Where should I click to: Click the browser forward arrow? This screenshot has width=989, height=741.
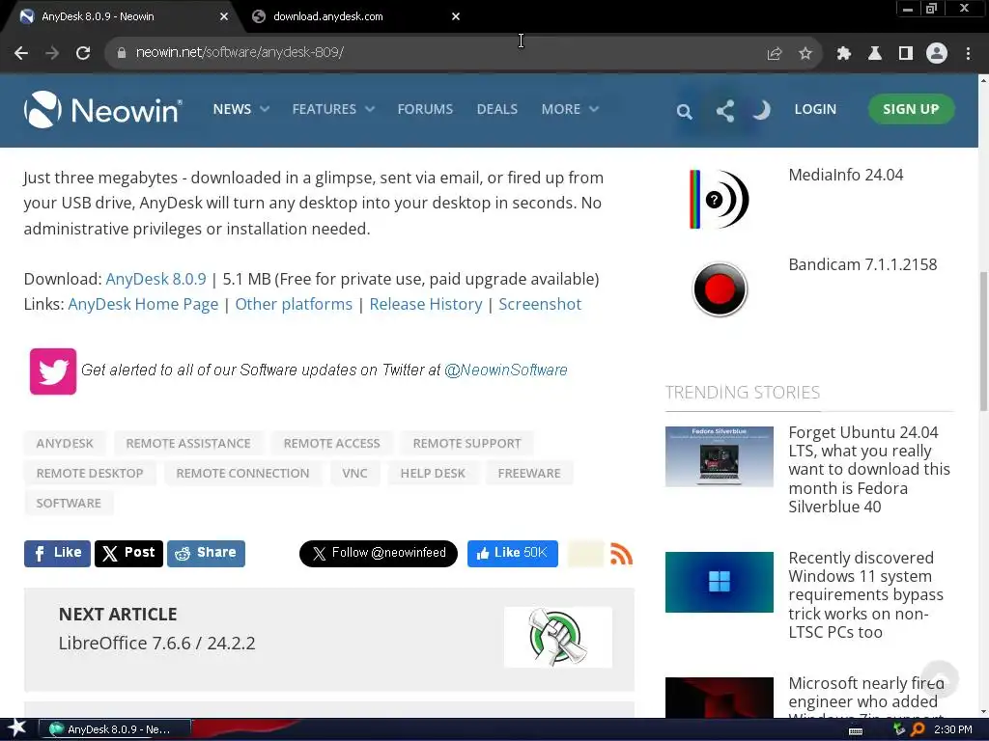pyautogui.click(x=52, y=53)
